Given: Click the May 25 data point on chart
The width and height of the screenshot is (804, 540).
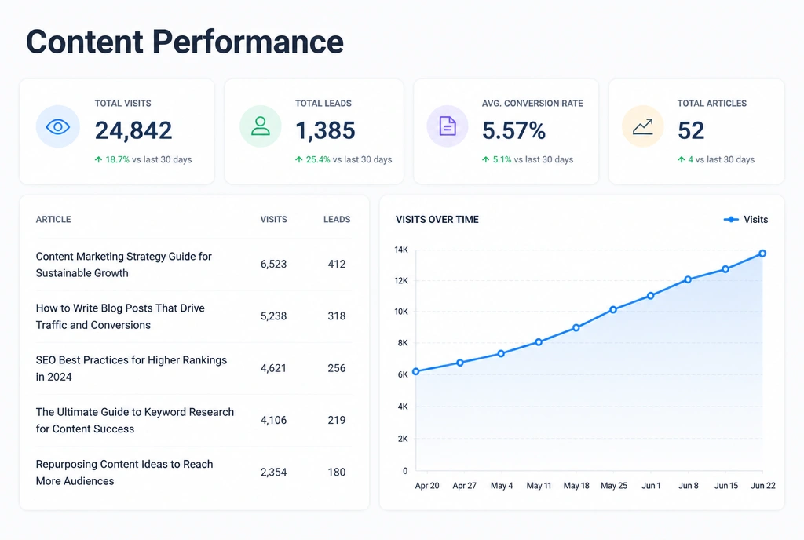Looking at the screenshot, I should coord(613,310).
